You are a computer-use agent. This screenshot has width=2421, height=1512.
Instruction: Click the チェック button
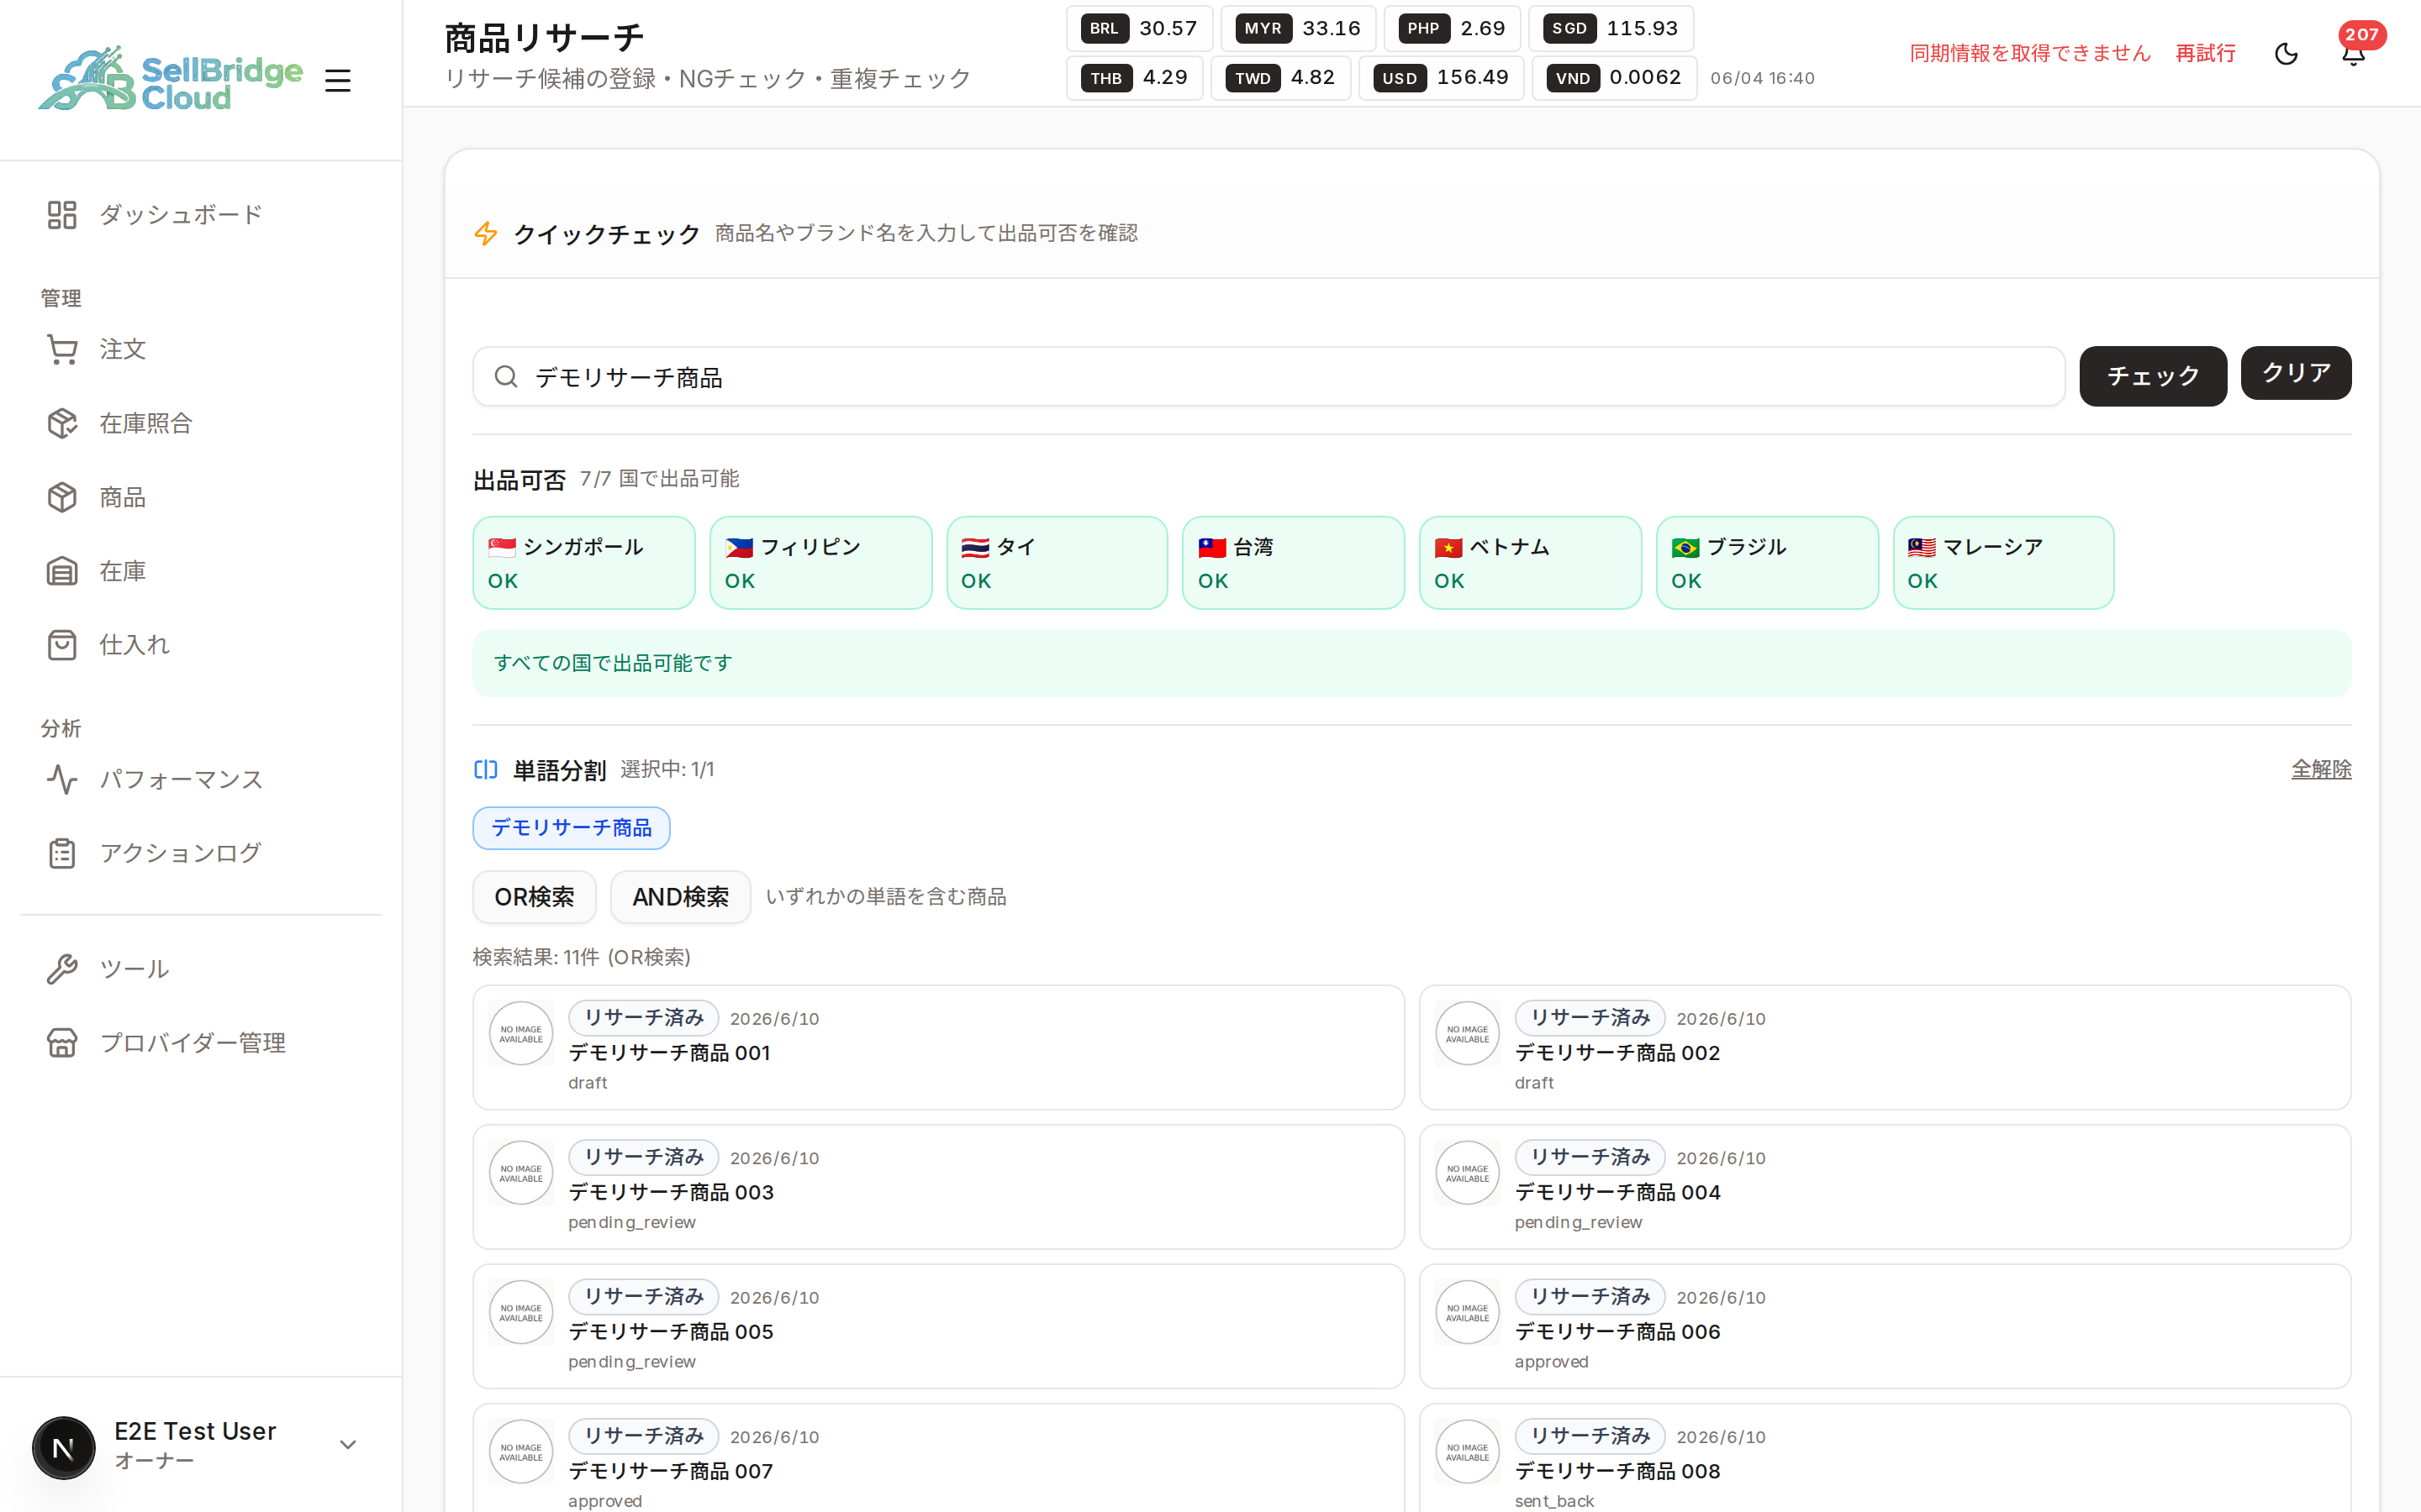coord(2153,376)
